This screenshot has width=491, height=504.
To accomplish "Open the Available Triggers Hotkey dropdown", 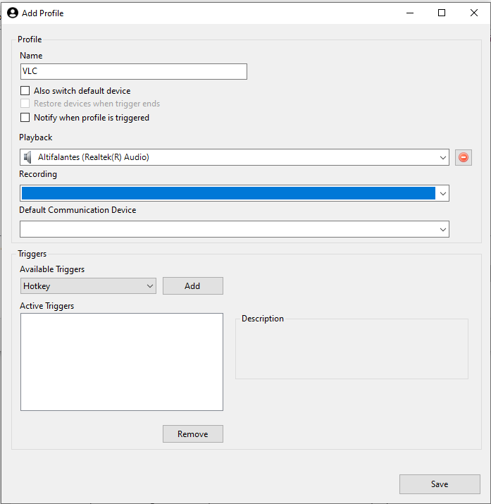I will point(88,285).
